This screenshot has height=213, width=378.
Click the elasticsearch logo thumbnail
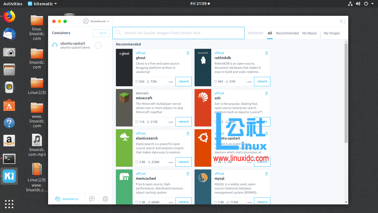124,148
